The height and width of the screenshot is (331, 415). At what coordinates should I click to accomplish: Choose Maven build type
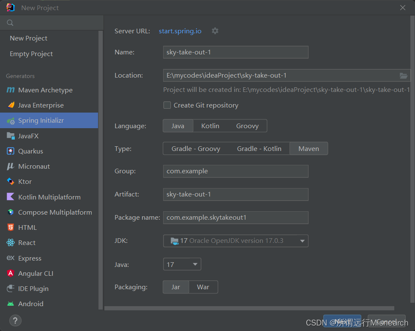coord(309,149)
